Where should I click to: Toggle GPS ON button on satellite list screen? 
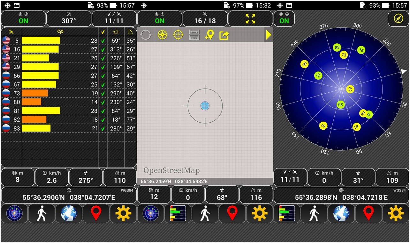coord(23,18)
